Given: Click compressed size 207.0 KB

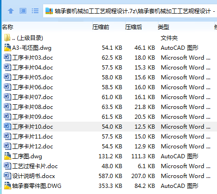Looking at the screenshot, I should coord(143,176).
